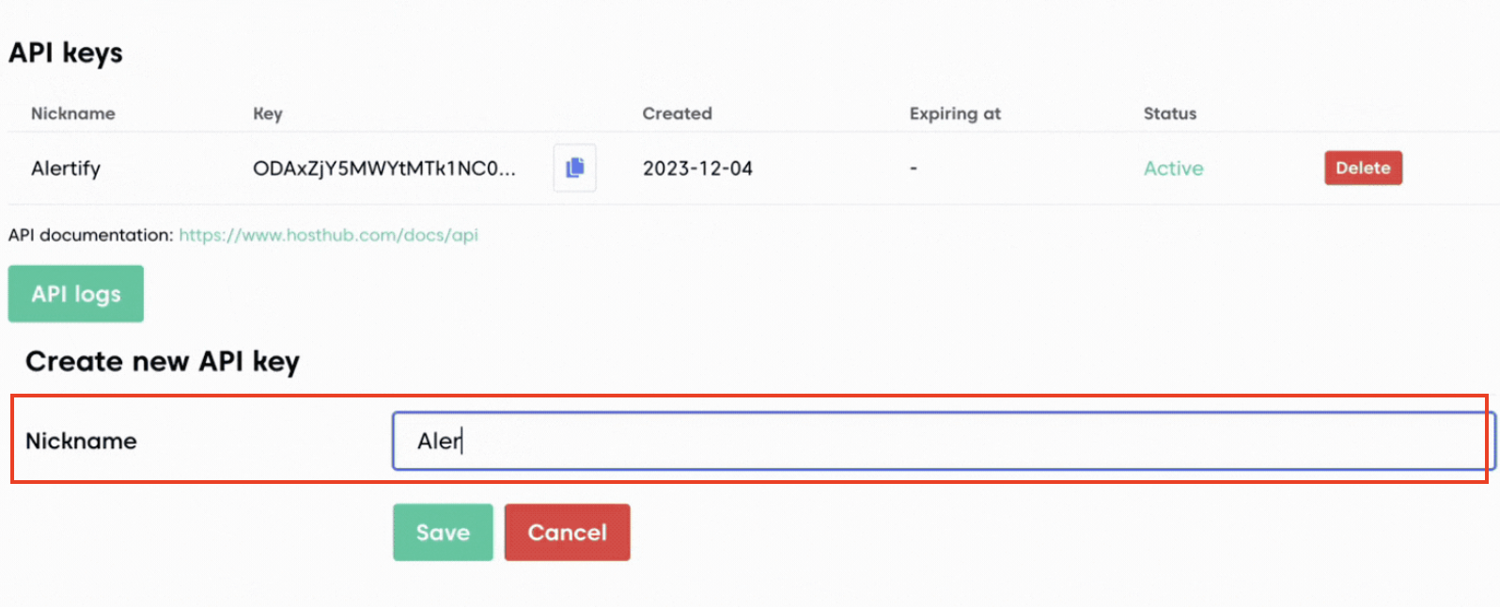Image resolution: width=1500 pixels, height=607 pixels.
Task: Select the Status column header
Action: click(1169, 114)
